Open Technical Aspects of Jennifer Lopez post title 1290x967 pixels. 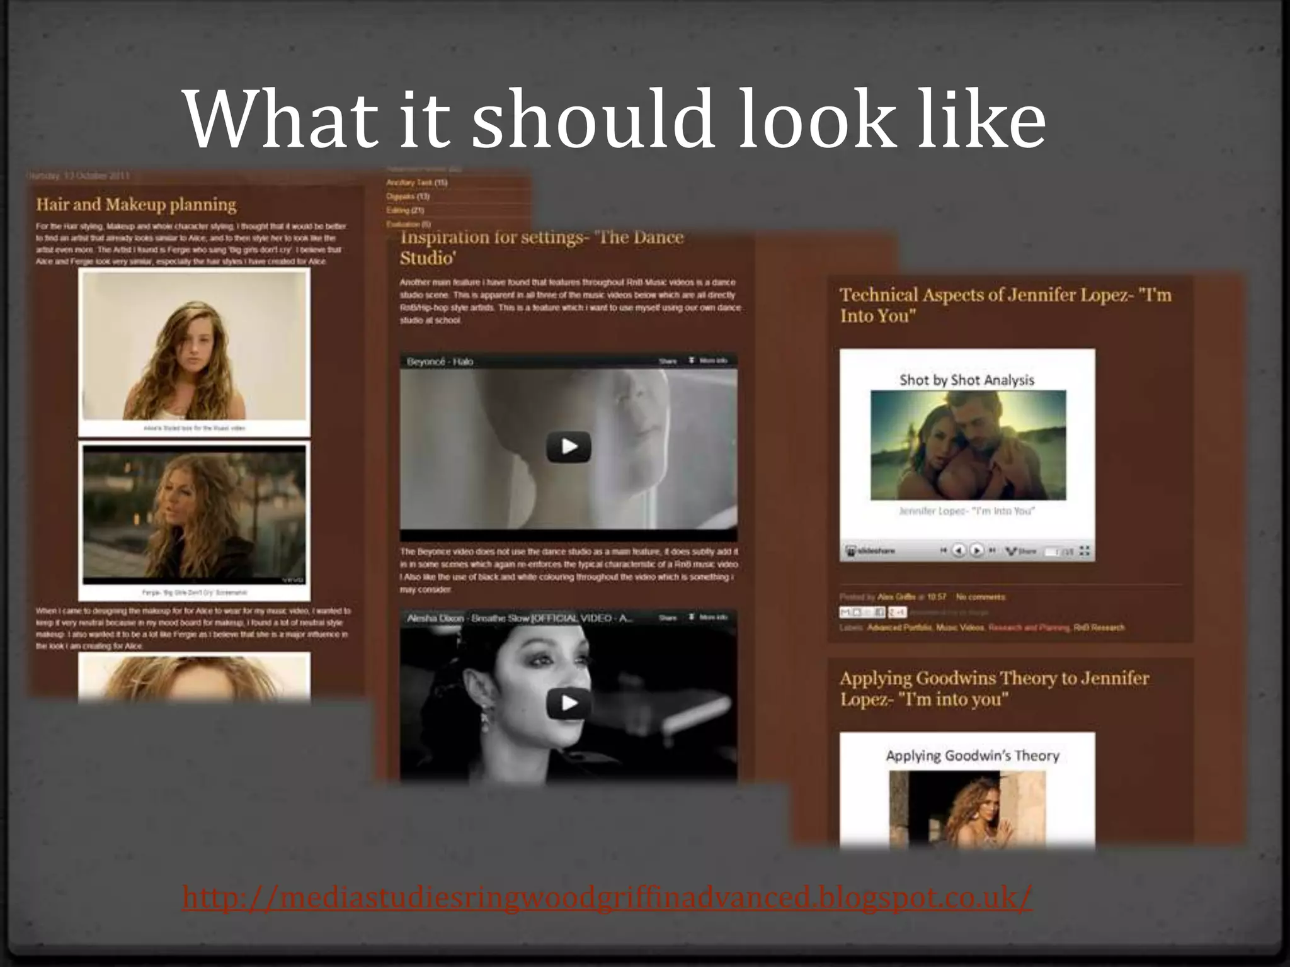[1005, 305]
